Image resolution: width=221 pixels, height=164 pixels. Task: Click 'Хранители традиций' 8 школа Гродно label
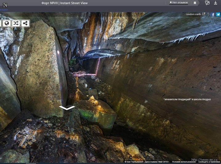(187, 99)
